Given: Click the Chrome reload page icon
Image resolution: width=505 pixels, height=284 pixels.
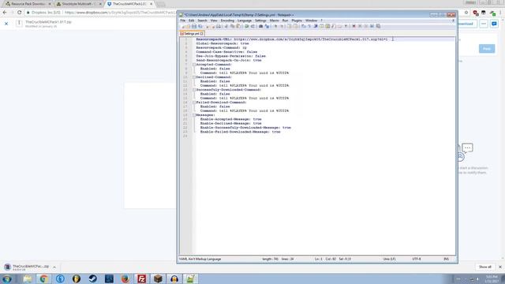Looking at the screenshot, I should coord(19,13).
